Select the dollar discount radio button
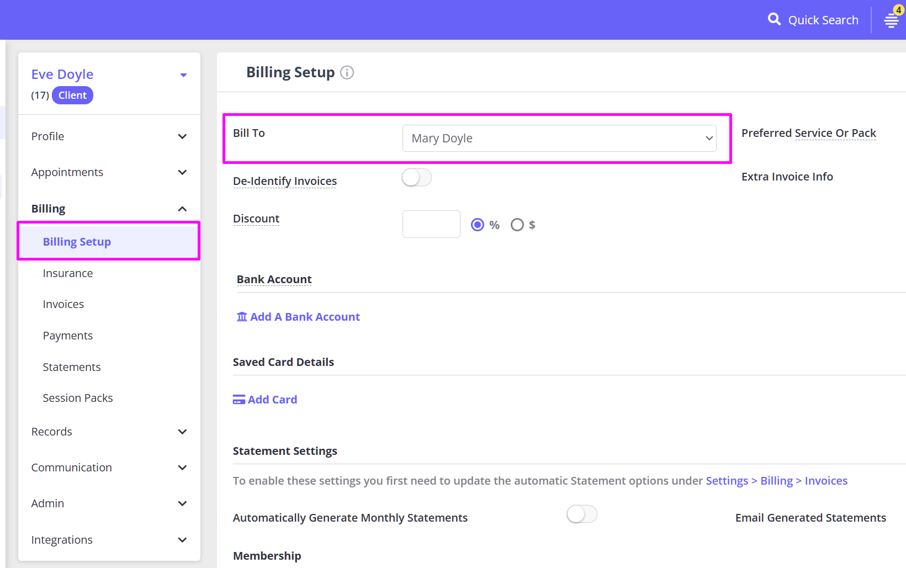The width and height of the screenshot is (906, 568). pyautogui.click(x=517, y=225)
